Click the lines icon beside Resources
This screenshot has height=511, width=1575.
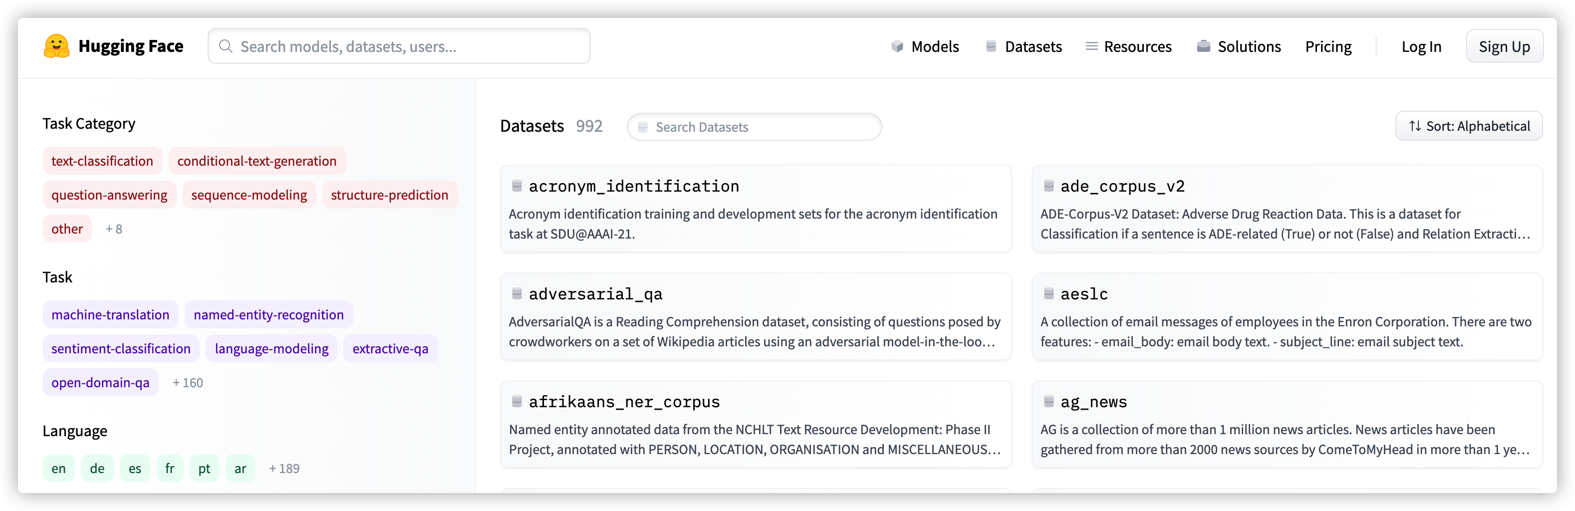coord(1091,46)
